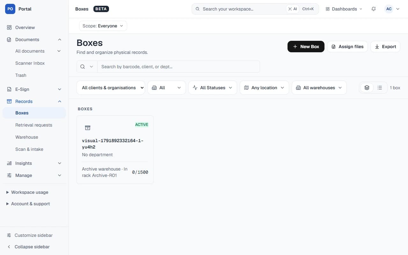The width and height of the screenshot is (408, 255).
Task: Focus the barcode, client, or dept search field
Action: point(178,67)
